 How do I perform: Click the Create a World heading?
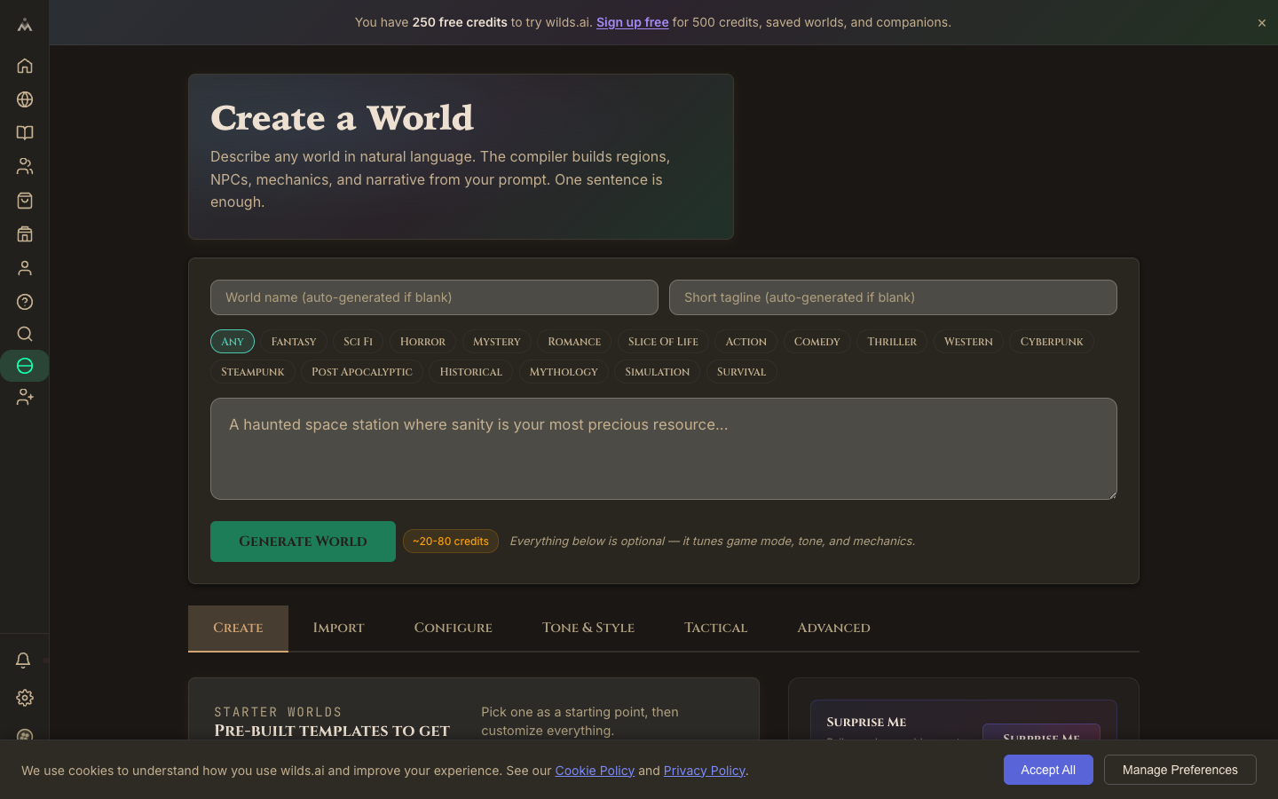click(343, 118)
